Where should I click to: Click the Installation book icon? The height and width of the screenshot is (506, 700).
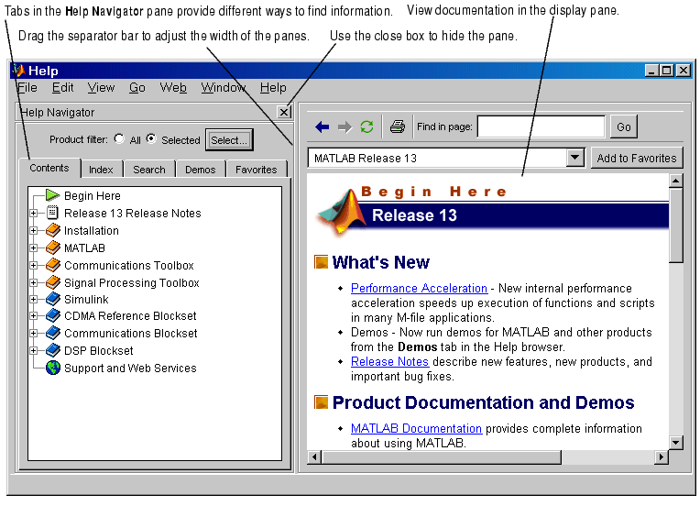pyautogui.click(x=52, y=230)
